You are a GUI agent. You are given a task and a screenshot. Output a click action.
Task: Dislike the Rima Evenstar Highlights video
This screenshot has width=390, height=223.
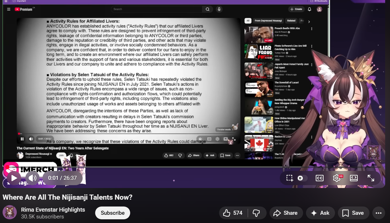(256, 213)
